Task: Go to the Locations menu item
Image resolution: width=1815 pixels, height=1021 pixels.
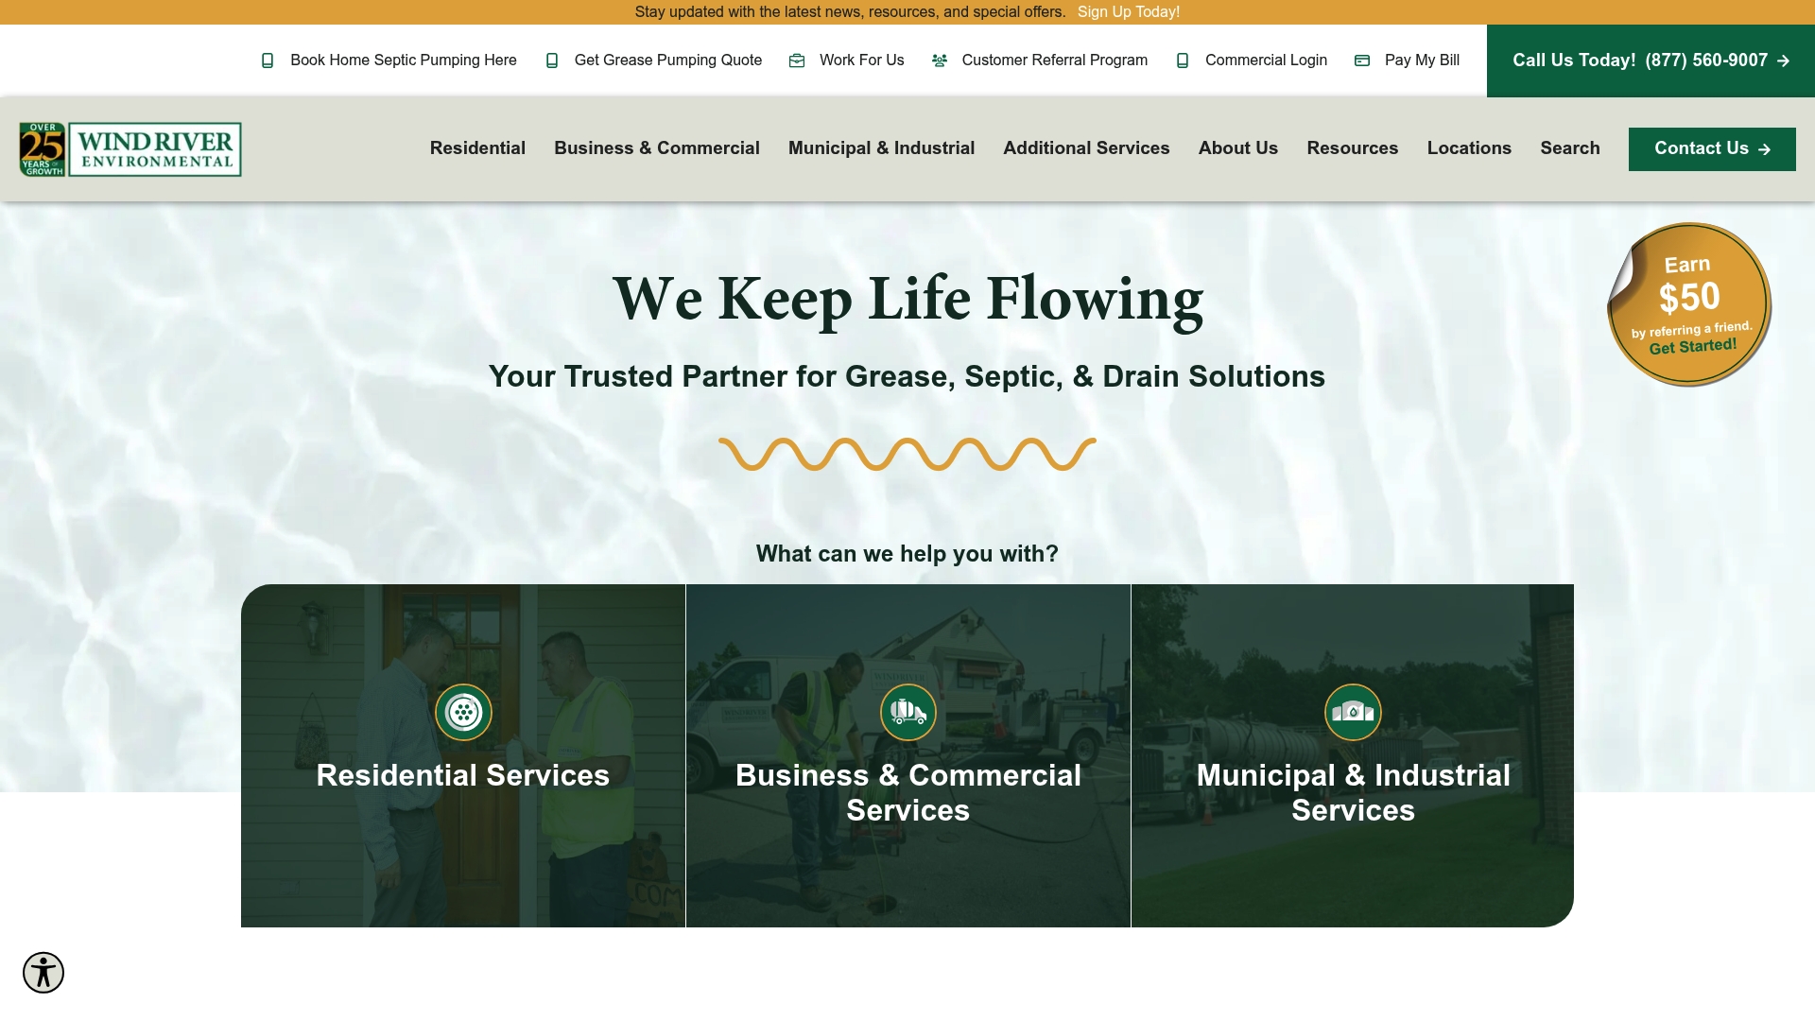Action: pos(1469,148)
